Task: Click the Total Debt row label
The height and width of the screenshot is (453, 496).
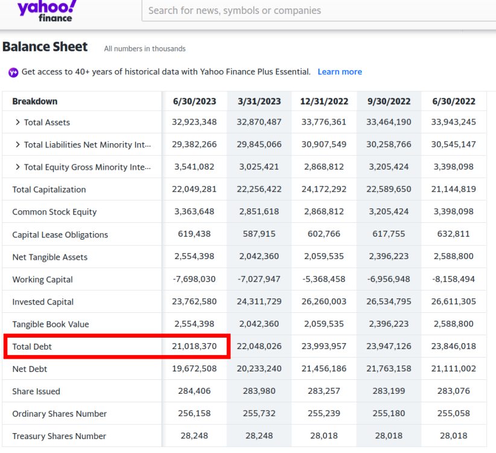Action: (x=32, y=347)
